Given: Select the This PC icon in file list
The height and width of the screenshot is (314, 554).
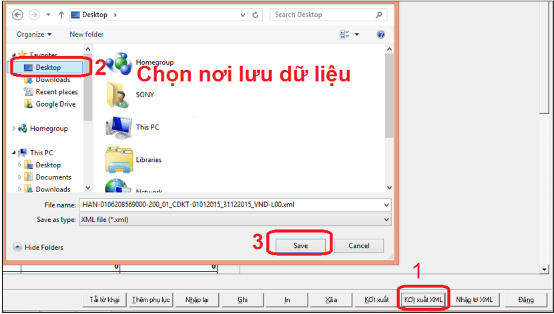Looking at the screenshot, I should click(119, 127).
